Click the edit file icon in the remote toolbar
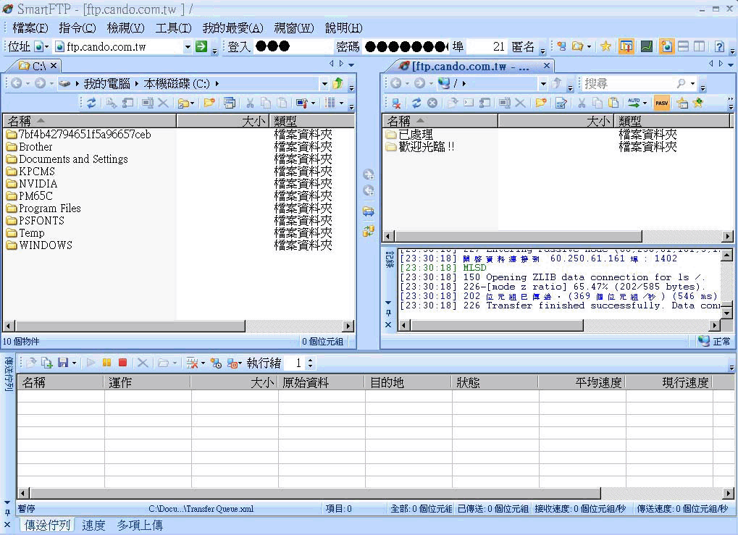This screenshot has height=535, width=738. click(561, 103)
